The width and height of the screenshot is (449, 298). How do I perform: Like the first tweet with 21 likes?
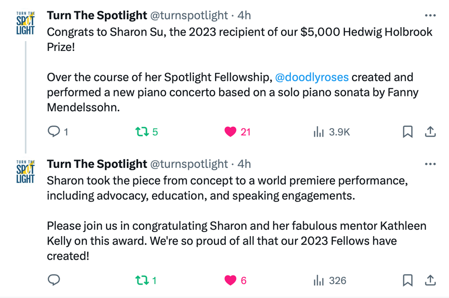pyautogui.click(x=230, y=132)
